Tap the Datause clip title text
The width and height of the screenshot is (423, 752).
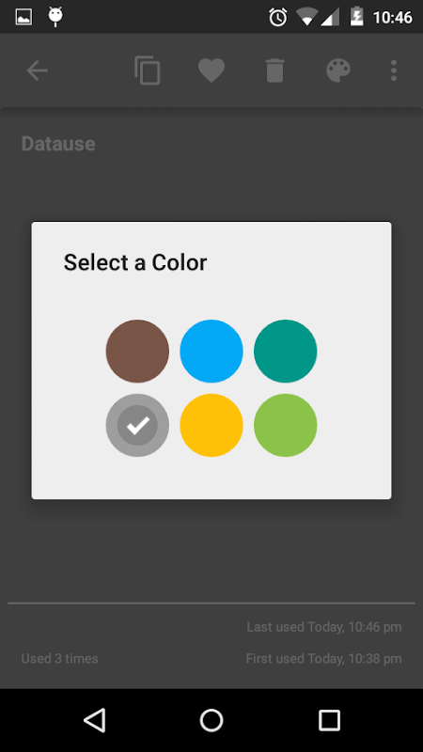pos(58,144)
